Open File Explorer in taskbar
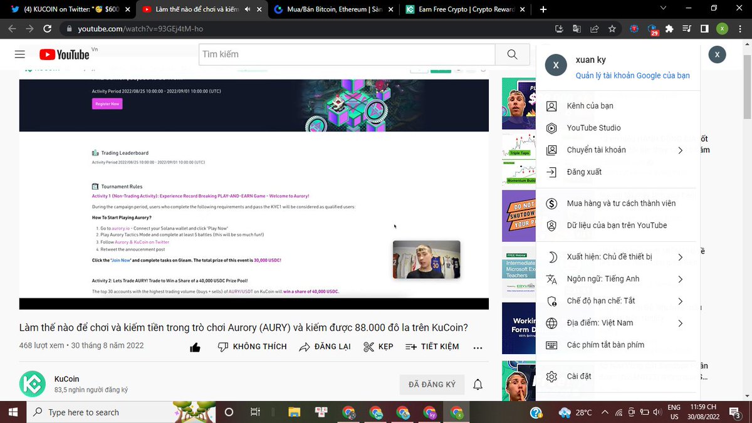The height and width of the screenshot is (423, 752). (294, 412)
